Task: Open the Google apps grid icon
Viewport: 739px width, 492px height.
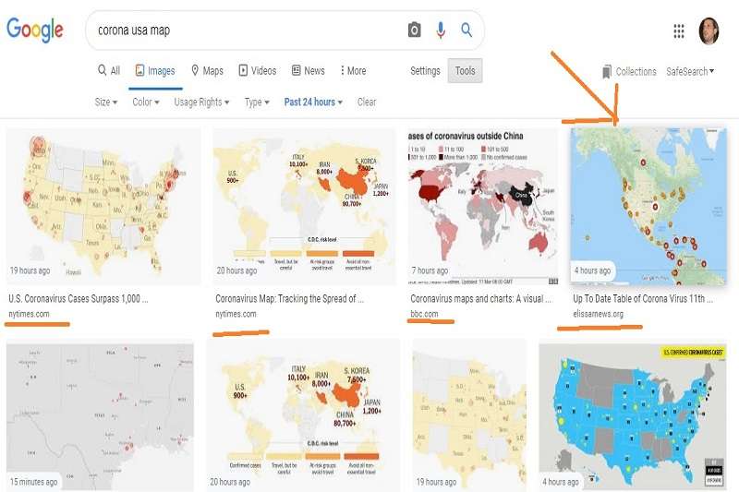Action: (679, 31)
